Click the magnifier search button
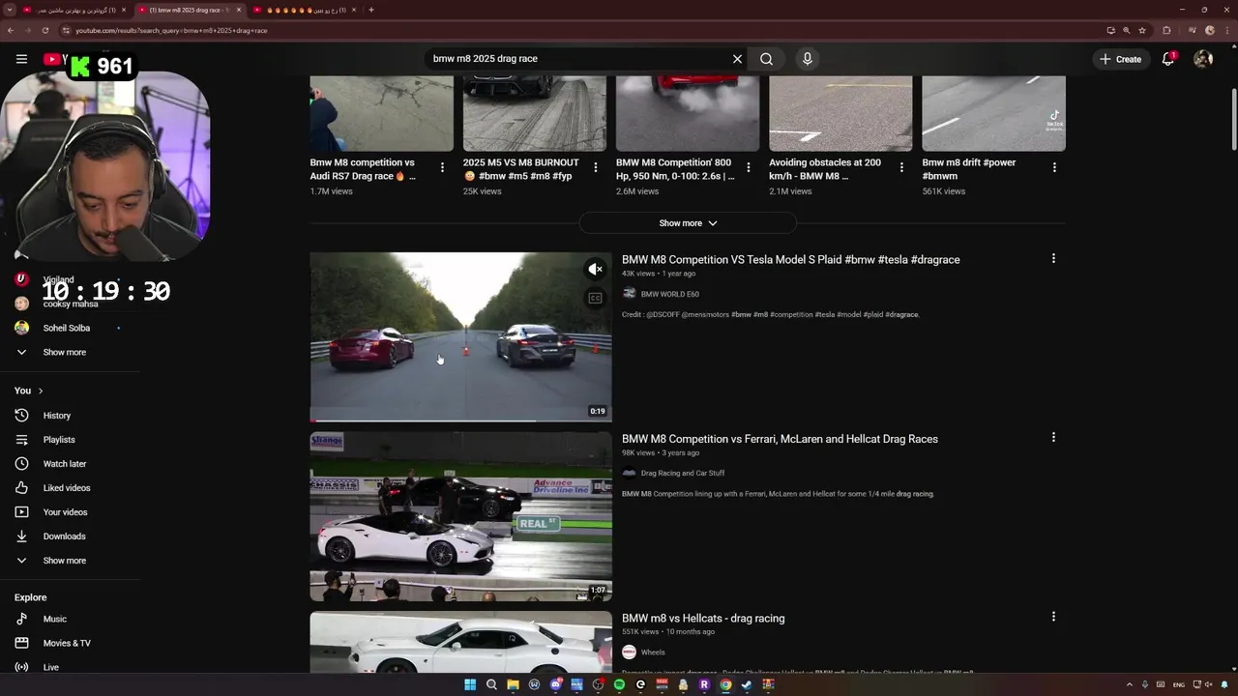This screenshot has height=696, width=1238. click(766, 59)
